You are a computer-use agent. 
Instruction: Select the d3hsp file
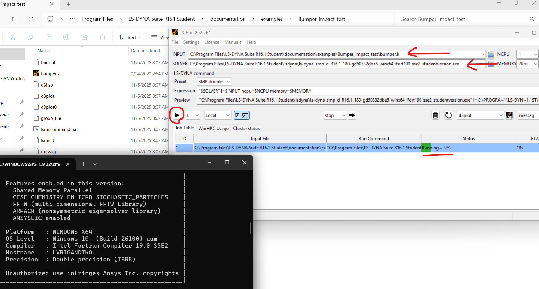(x=47, y=85)
